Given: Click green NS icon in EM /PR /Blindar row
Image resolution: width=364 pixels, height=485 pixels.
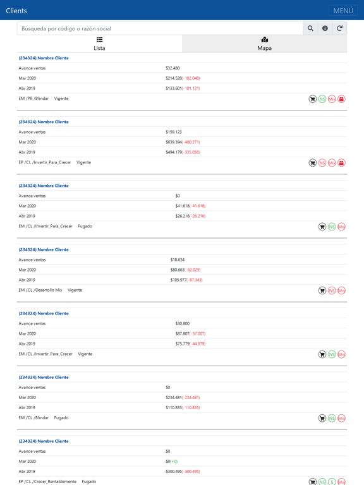Looking at the screenshot, I should tap(322, 99).
